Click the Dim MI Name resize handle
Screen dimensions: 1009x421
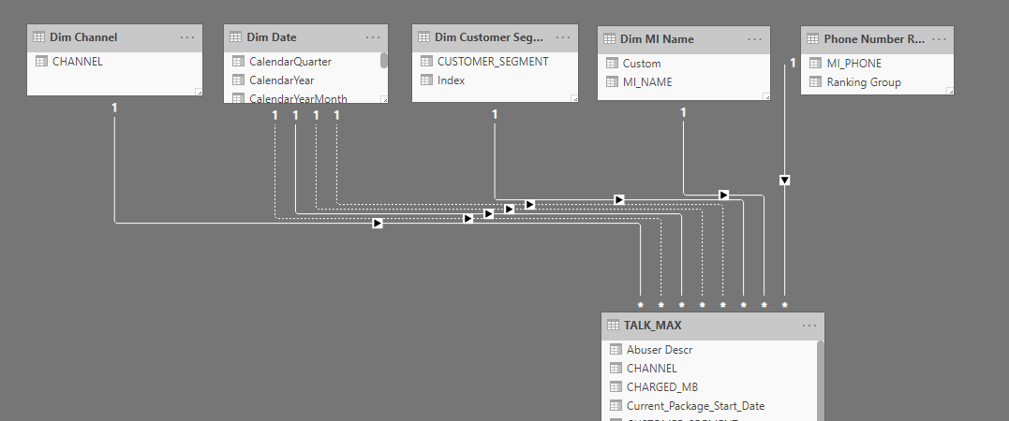pos(766,97)
